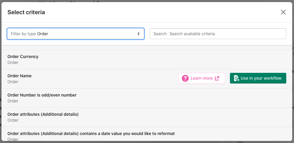Viewport: 294px width, 143px height.
Task: Open the Filter by type dropdown
Action: pos(76,34)
